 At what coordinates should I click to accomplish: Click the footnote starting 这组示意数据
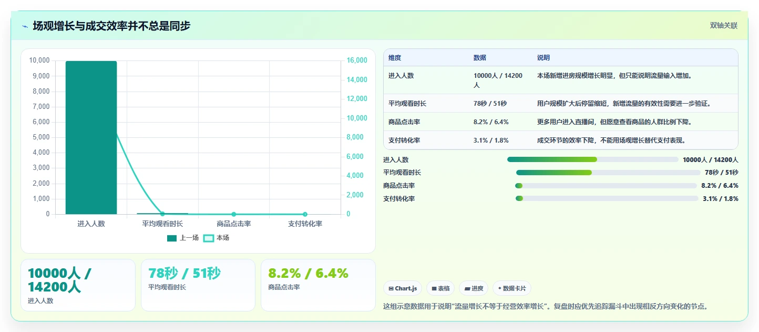pos(545,306)
